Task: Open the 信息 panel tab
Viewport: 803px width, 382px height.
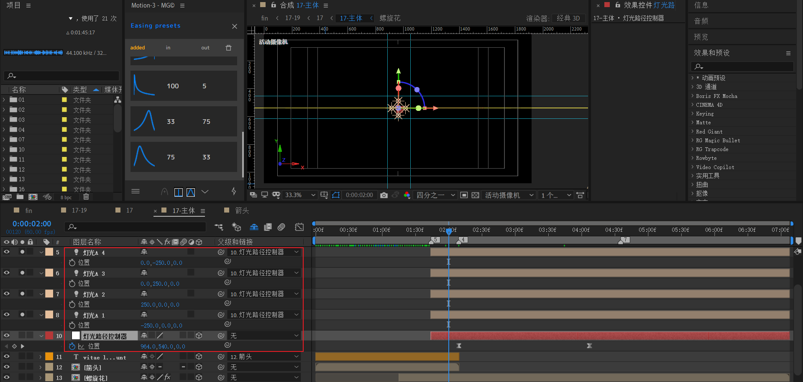Action: click(x=701, y=5)
